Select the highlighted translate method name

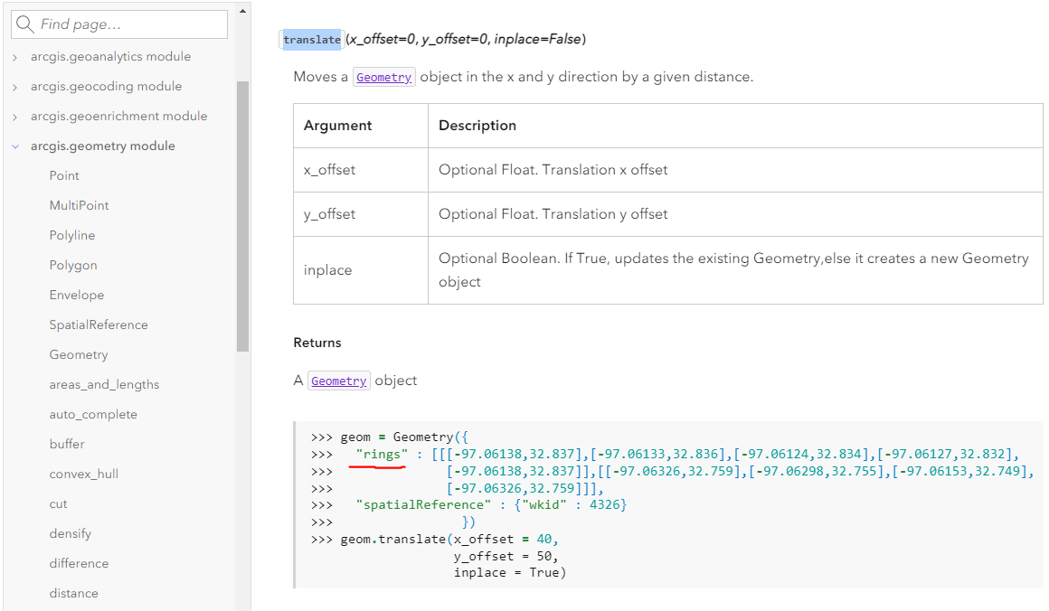click(311, 39)
